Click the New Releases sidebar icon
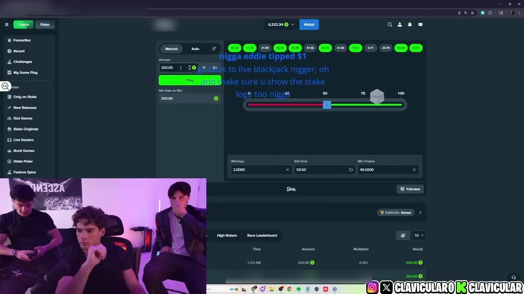 click(9, 108)
